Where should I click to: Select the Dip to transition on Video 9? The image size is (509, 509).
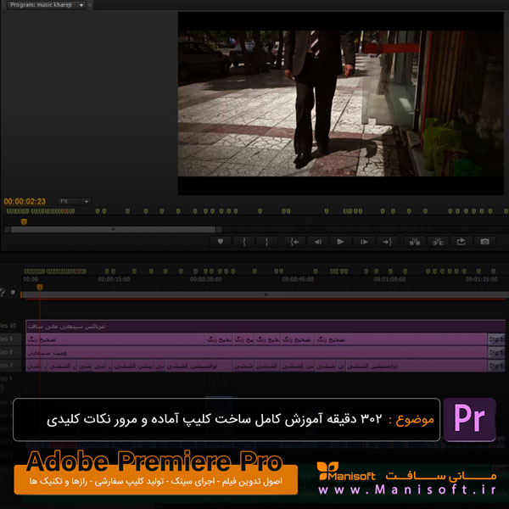(x=496, y=339)
